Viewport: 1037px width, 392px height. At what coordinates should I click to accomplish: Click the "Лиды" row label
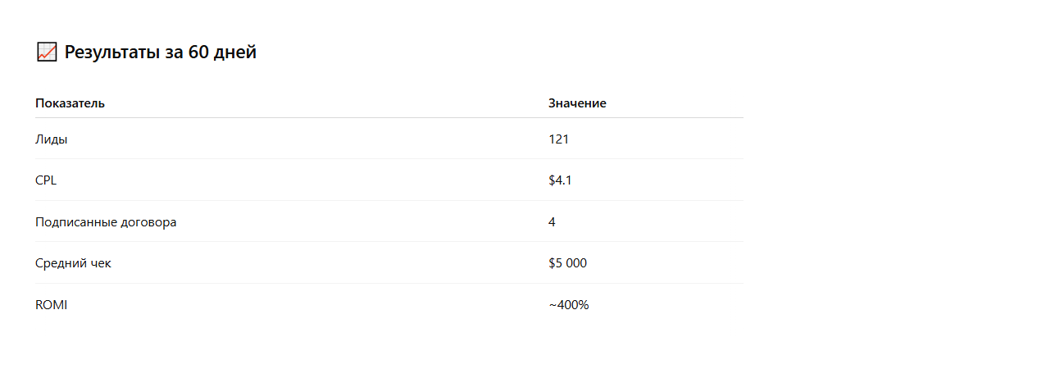click(51, 139)
